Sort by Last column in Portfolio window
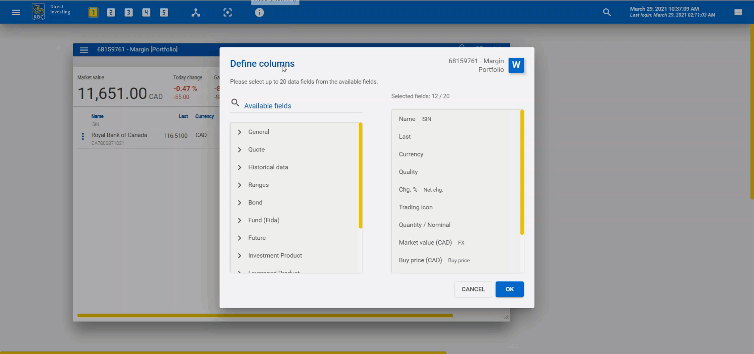Screen dimensions: 754x354 (183, 116)
